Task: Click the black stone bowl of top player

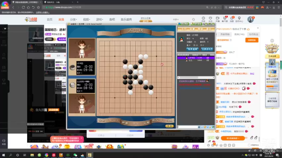Action: [73, 68]
